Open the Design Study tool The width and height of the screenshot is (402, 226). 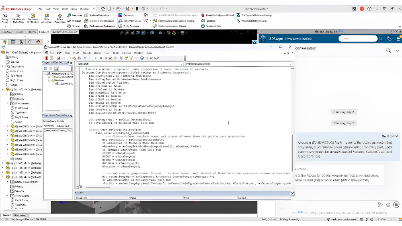tap(5, 18)
